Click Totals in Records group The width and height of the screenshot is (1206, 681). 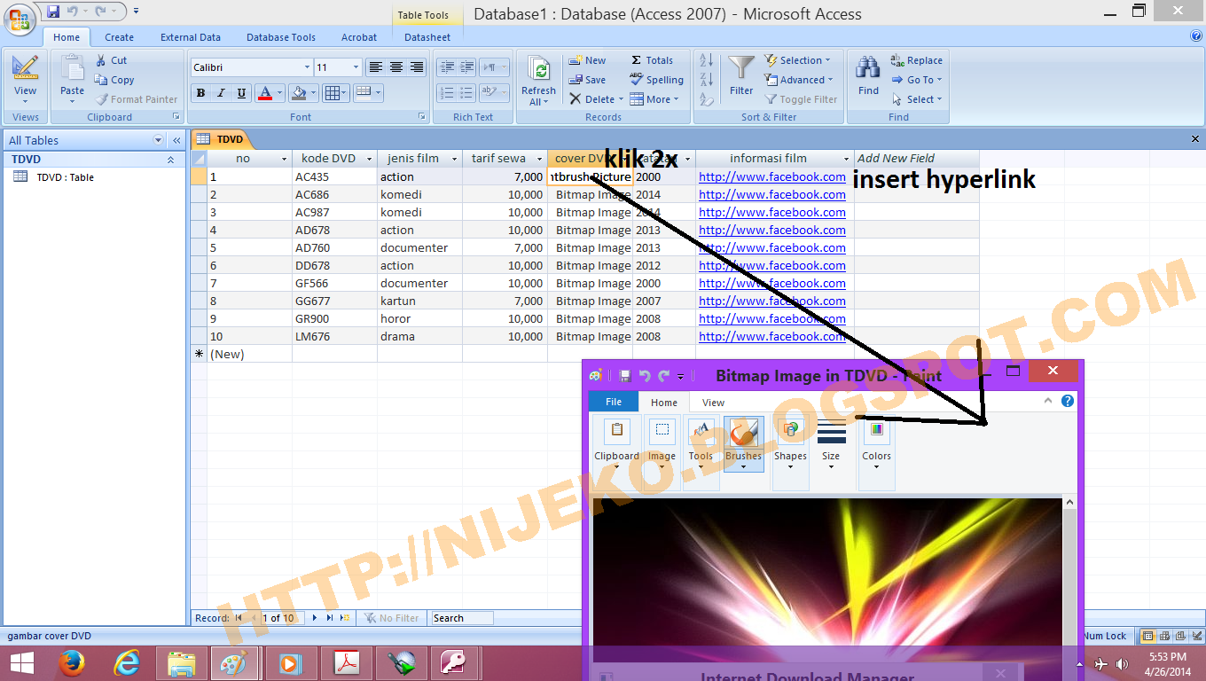point(652,60)
